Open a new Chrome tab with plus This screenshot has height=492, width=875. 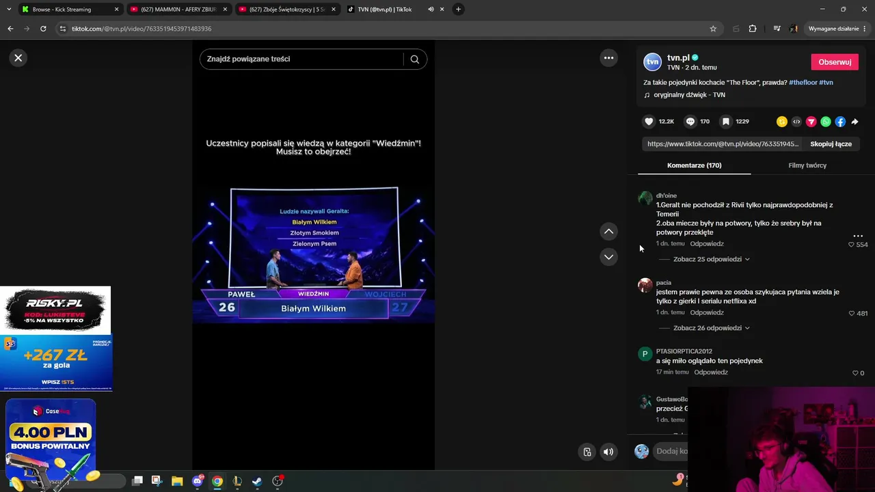(458, 10)
